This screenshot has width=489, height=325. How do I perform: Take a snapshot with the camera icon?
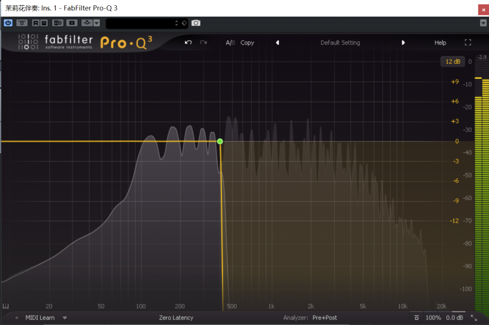[196, 23]
